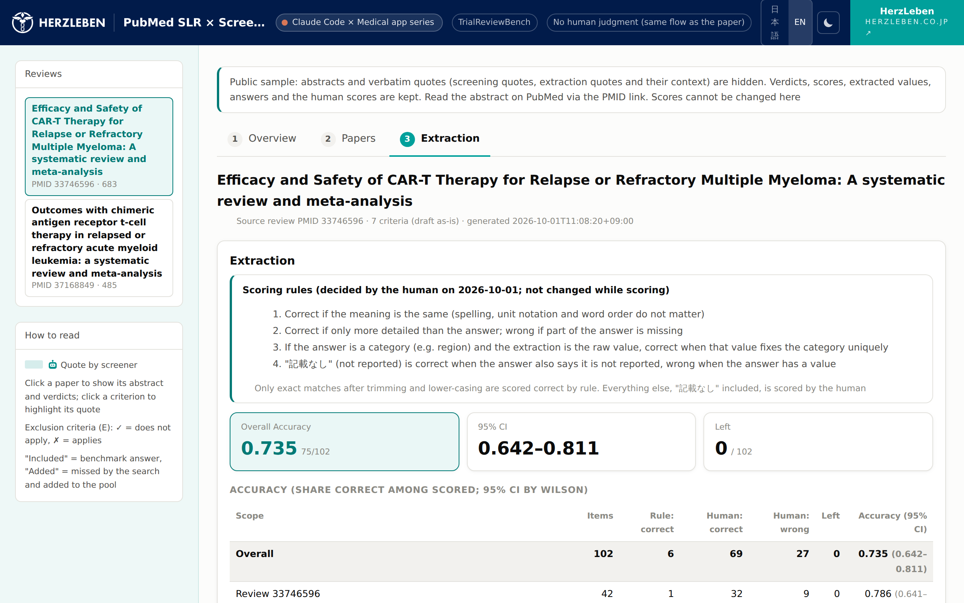Open the Overview tab

262,138
